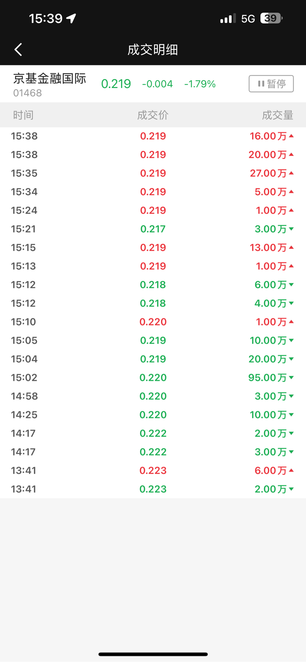306x662 pixels.
Task: Open stock name 京基金融国际
Action: pyautogui.click(x=49, y=78)
